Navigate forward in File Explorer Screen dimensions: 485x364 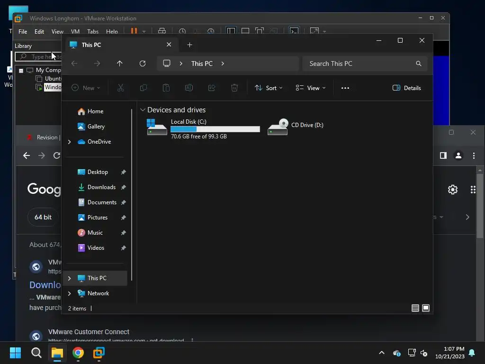pos(97,64)
